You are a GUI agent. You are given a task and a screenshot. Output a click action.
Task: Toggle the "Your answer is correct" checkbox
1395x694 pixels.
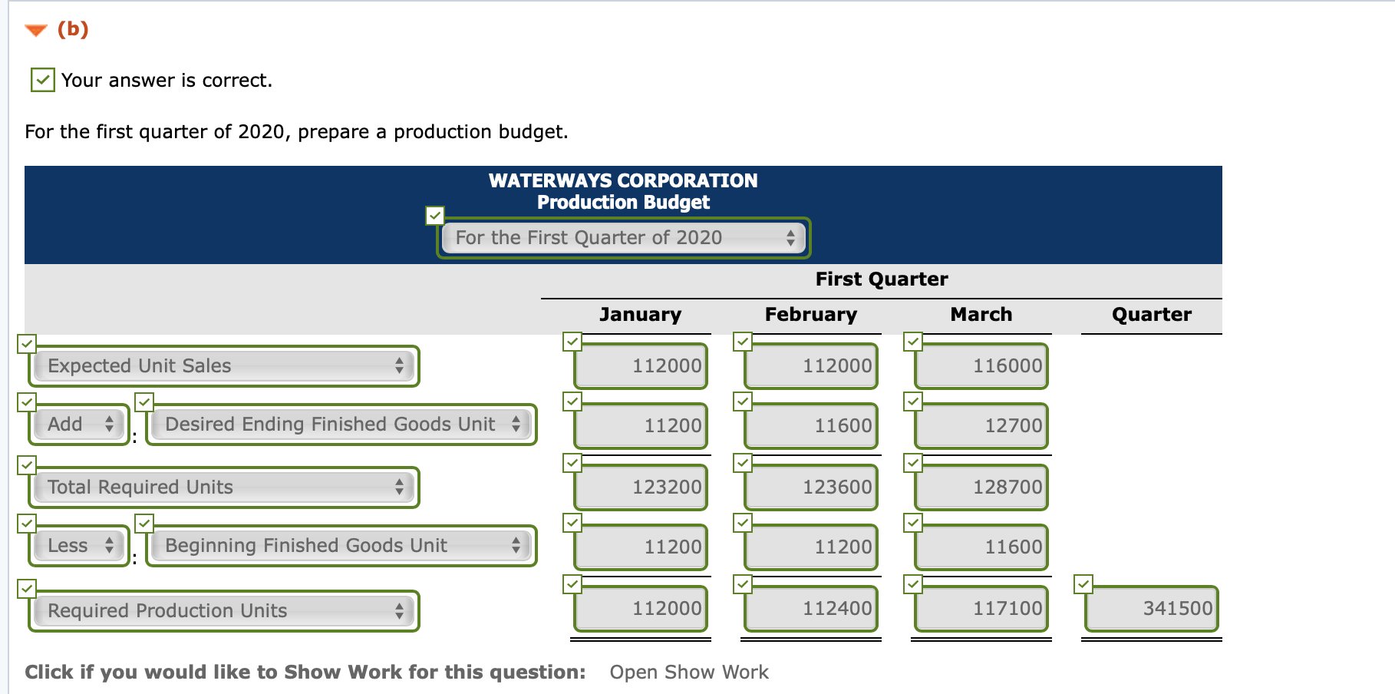(42, 79)
